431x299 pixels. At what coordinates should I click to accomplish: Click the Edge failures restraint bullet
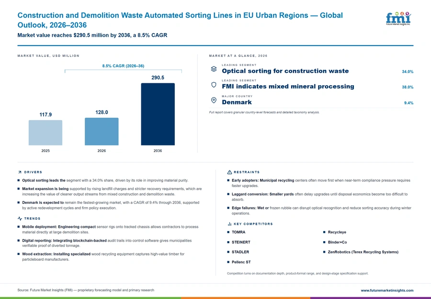click(321, 210)
